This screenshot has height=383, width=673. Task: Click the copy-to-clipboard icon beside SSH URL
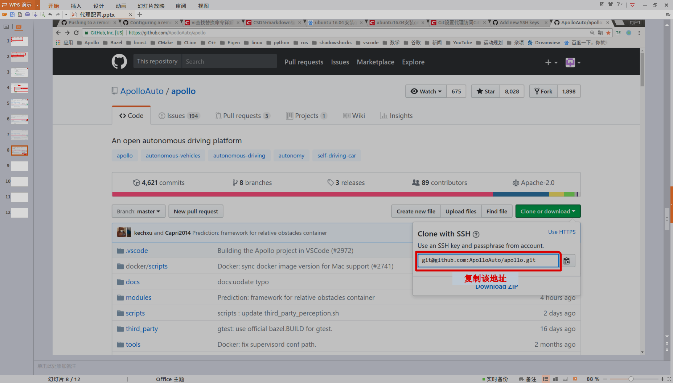click(x=567, y=261)
